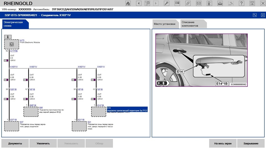Open the X8*1B connector link
The image size is (266, 149).
(x=32, y=89)
